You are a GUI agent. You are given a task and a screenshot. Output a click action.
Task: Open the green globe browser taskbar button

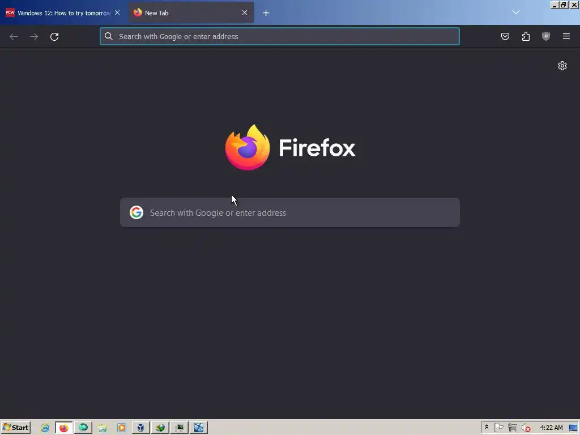coord(83,428)
